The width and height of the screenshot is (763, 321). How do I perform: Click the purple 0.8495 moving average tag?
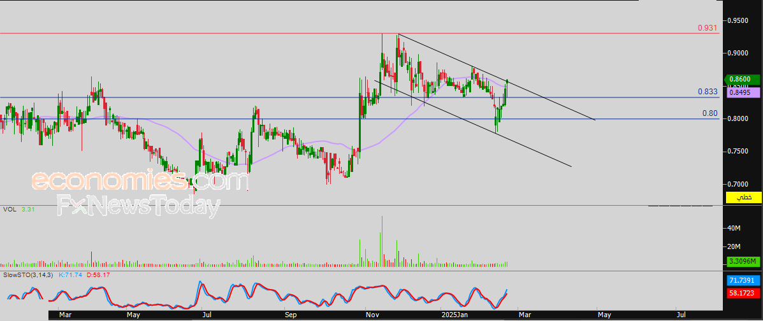coord(744,92)
